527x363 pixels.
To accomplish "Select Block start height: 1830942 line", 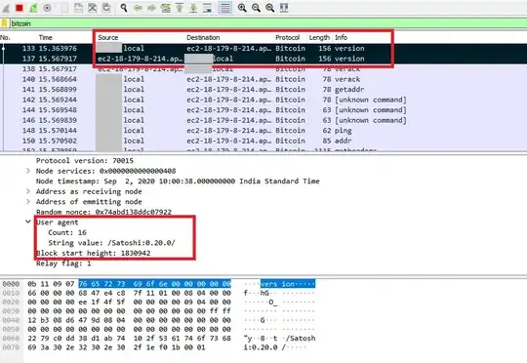I will click(94, 253).
